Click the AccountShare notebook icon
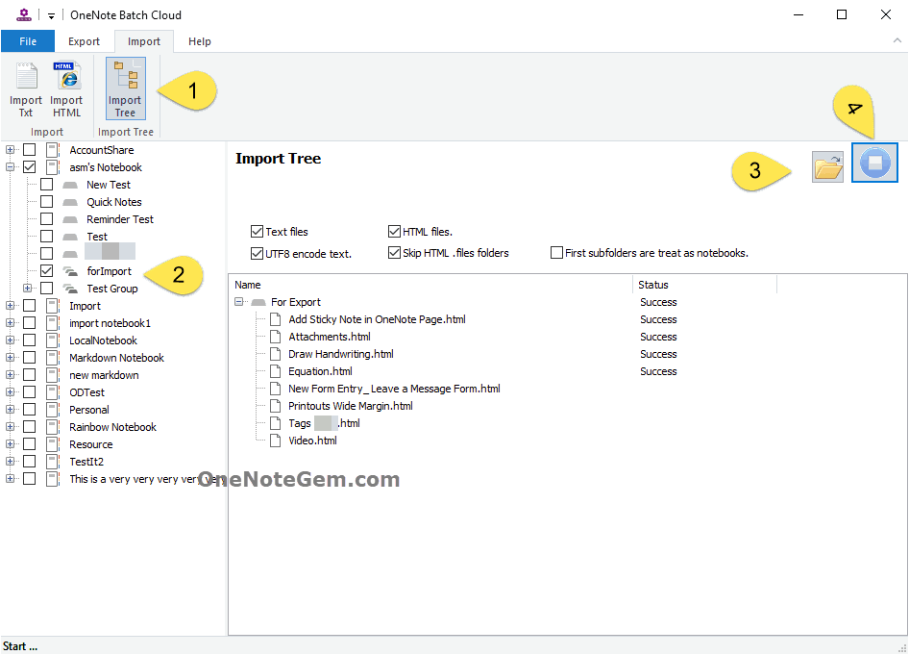The height and width of the screenshot is (655, 909). 53,150
